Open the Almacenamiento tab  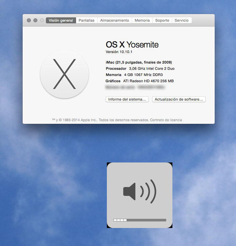(115, 20)
